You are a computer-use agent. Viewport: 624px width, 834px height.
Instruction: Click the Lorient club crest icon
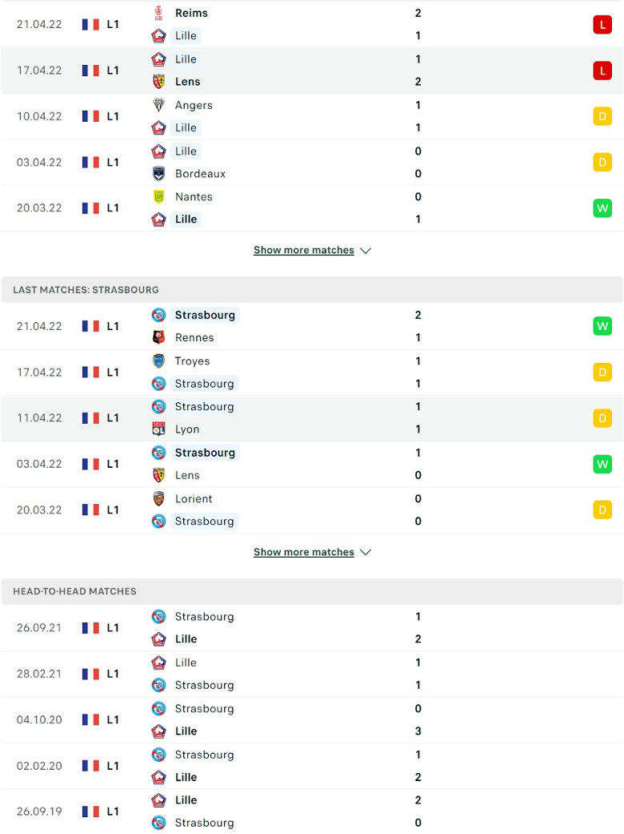(x=158, y=498)
